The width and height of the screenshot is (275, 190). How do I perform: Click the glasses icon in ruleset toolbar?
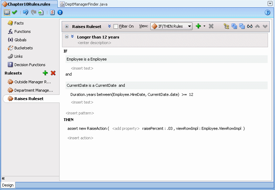coord(249,26)
